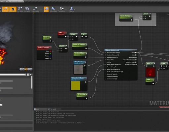Click the orange toolbar icon left of Live Preview
This screenshot has height=132, width=169.
point(5,9)
